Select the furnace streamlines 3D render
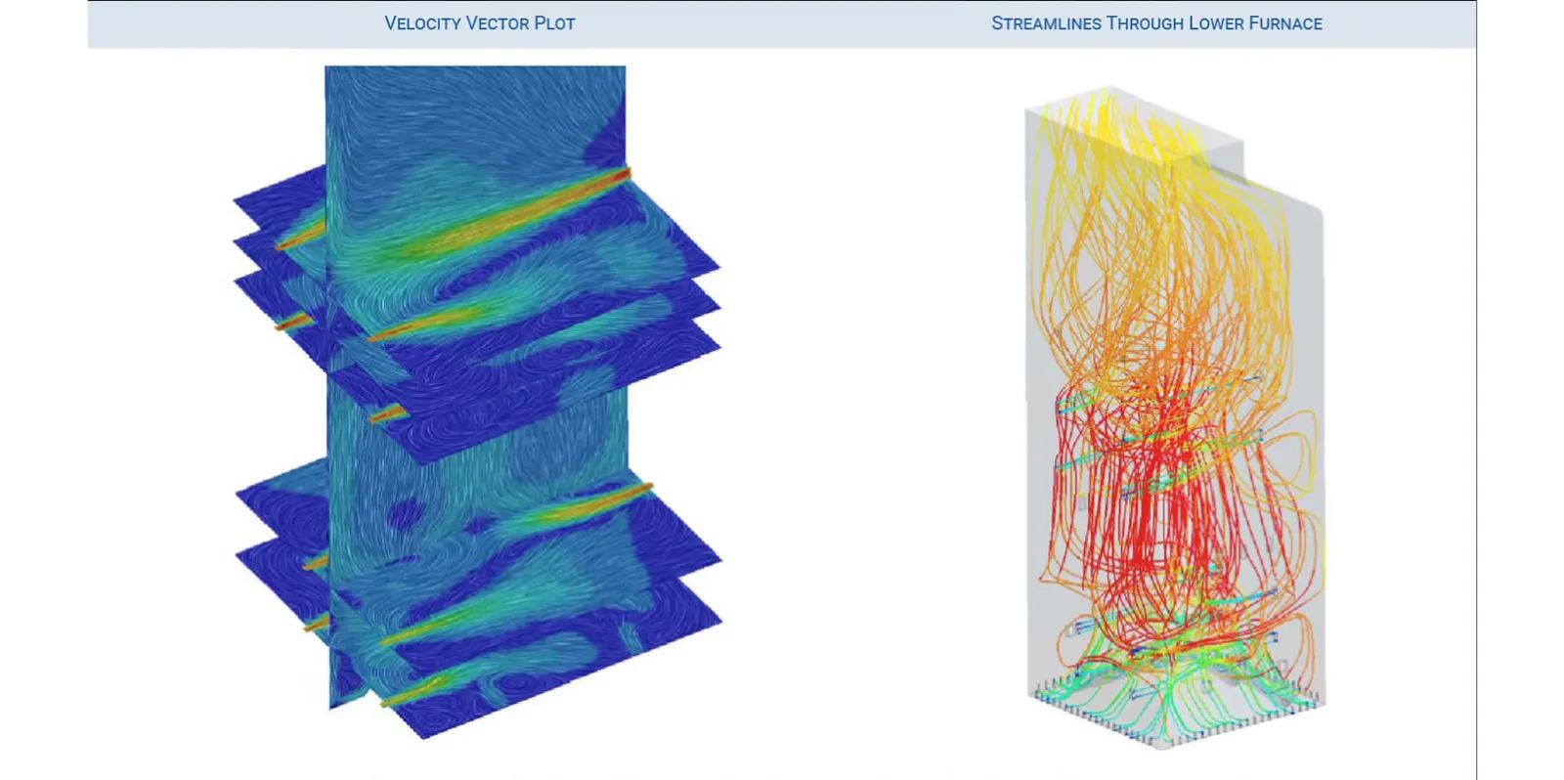 coord(1176,418)
